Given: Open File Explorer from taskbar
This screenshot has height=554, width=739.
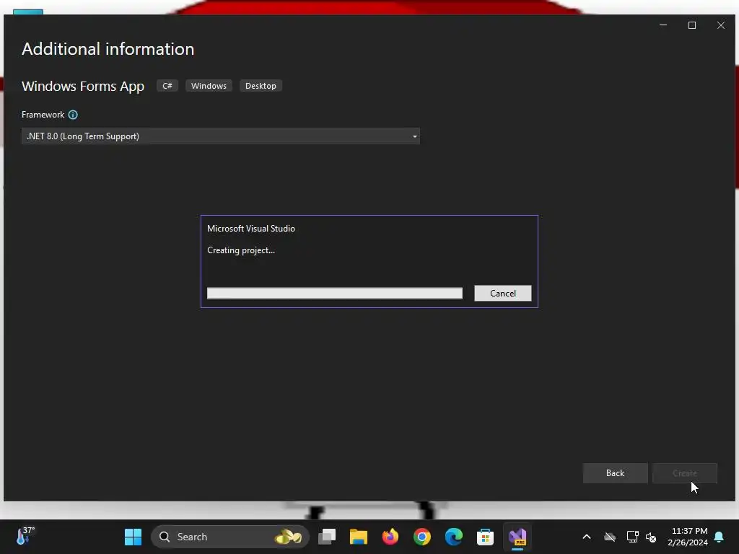Looking at the screenshot, I should 358,537.
